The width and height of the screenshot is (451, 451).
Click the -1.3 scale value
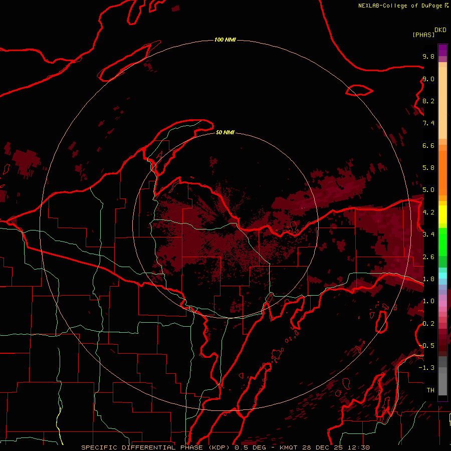click(x=426, y=368)
